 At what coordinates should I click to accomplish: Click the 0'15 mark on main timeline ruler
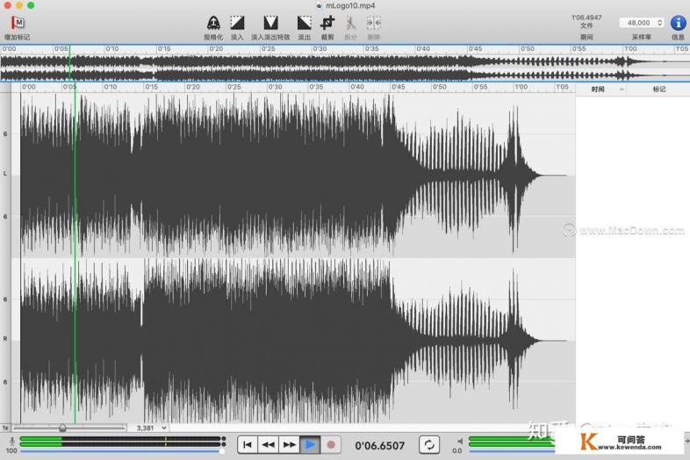(x=151, y=87)
